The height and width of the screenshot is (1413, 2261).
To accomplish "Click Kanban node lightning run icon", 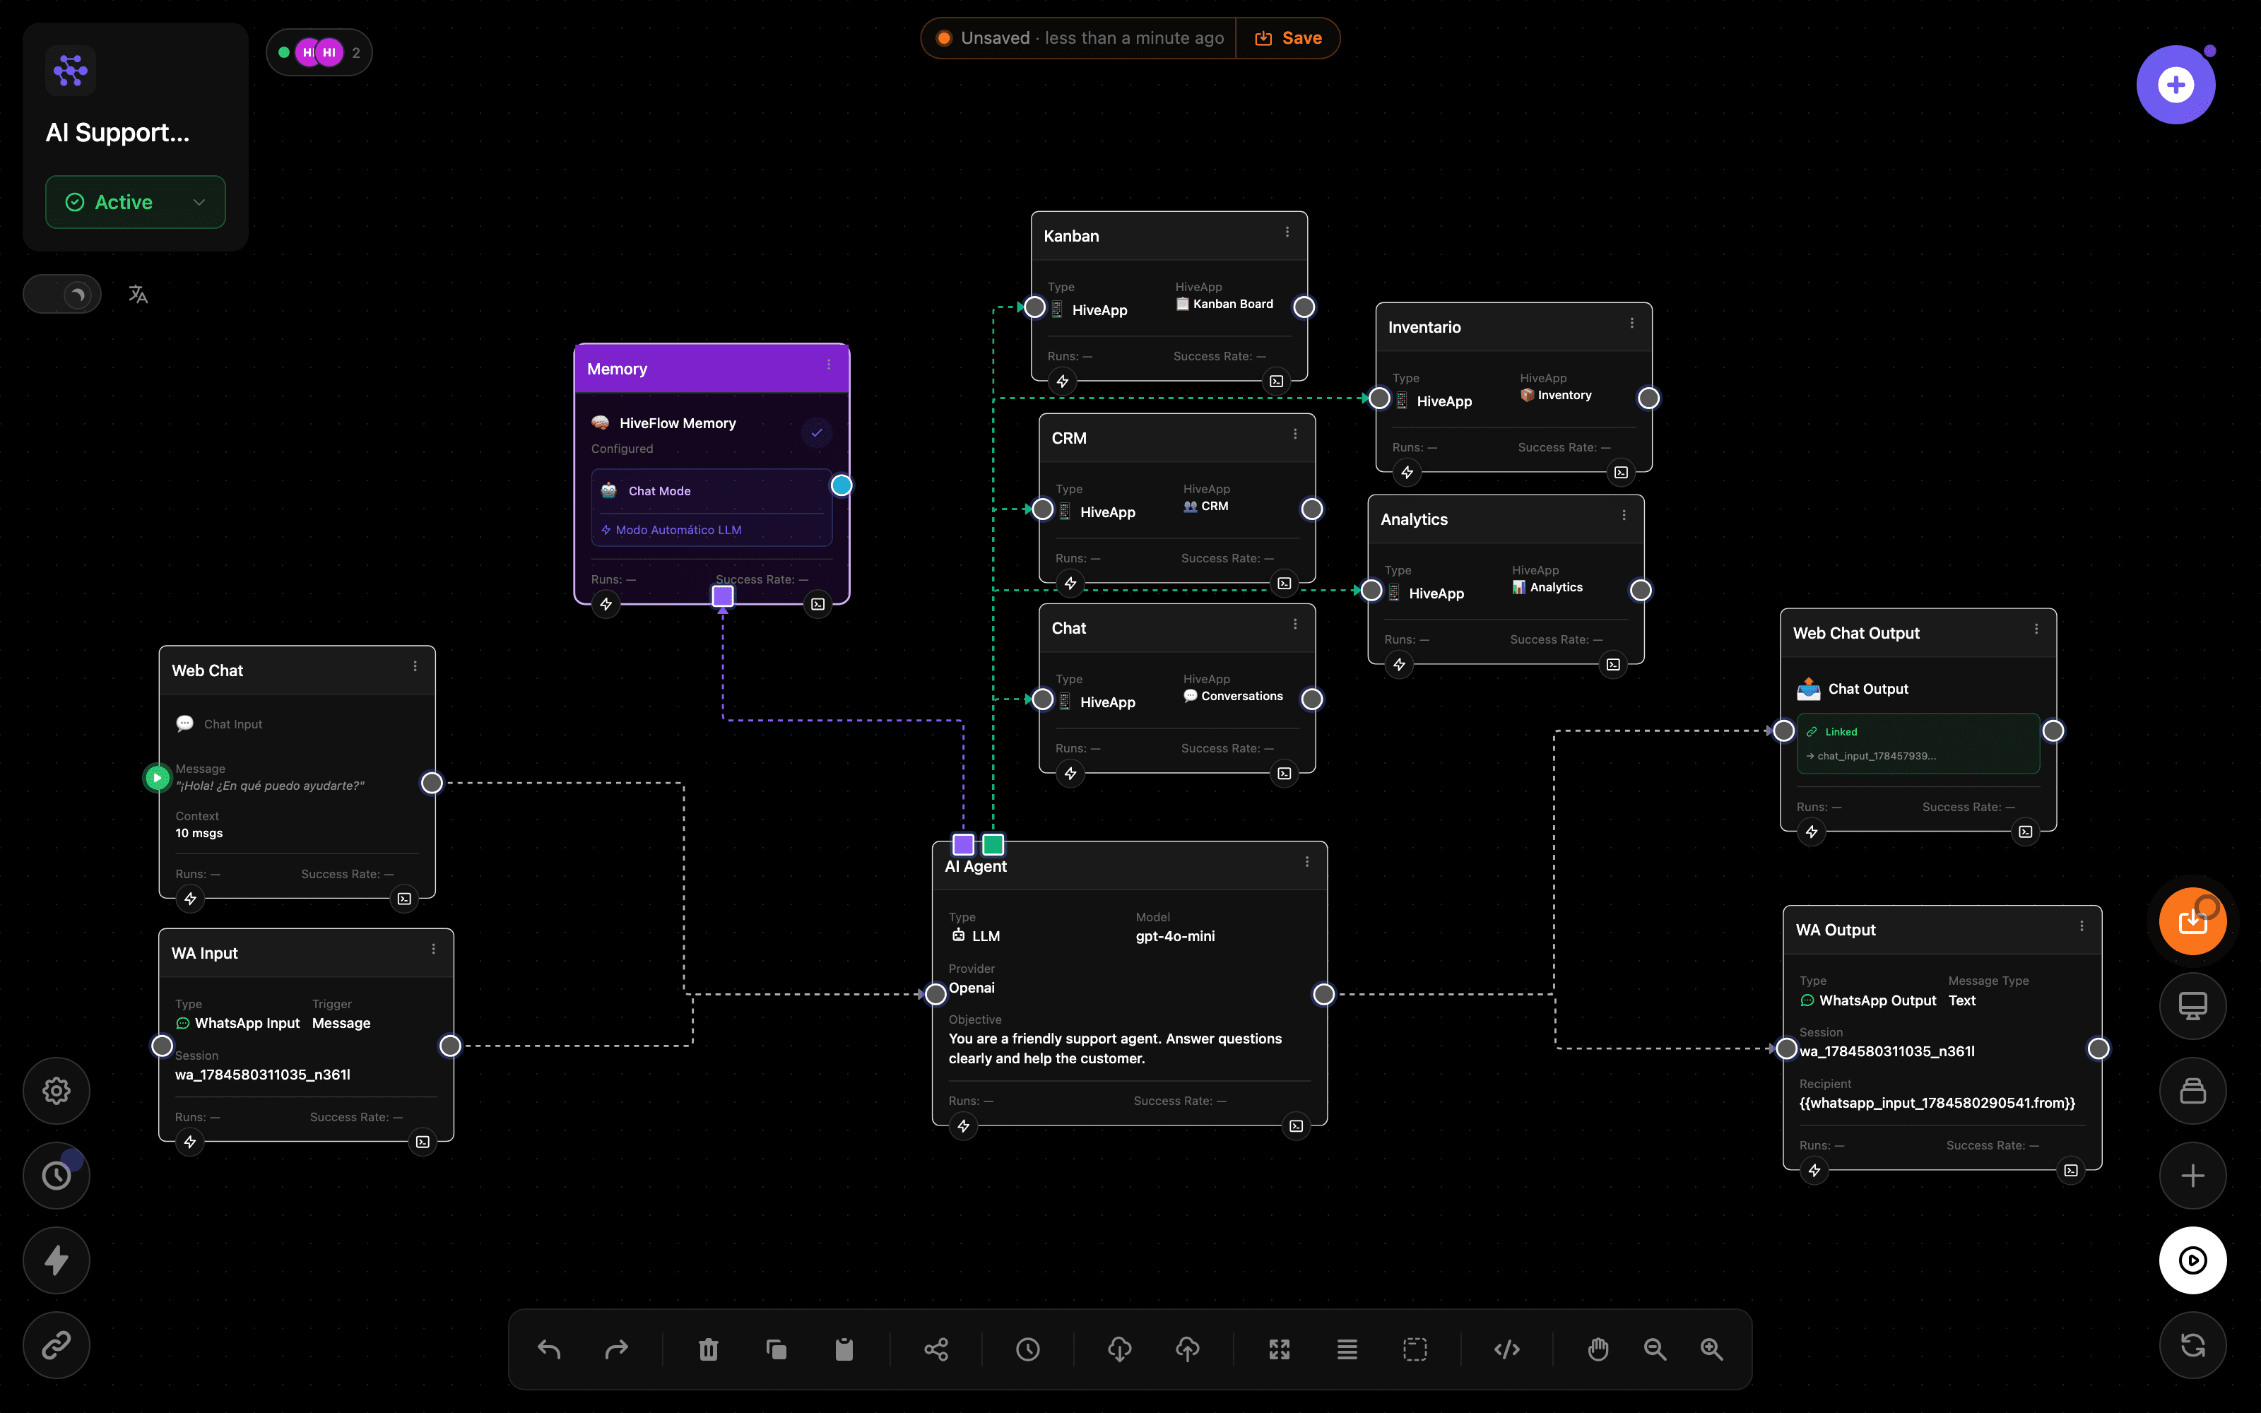I will pos(1062,382).
